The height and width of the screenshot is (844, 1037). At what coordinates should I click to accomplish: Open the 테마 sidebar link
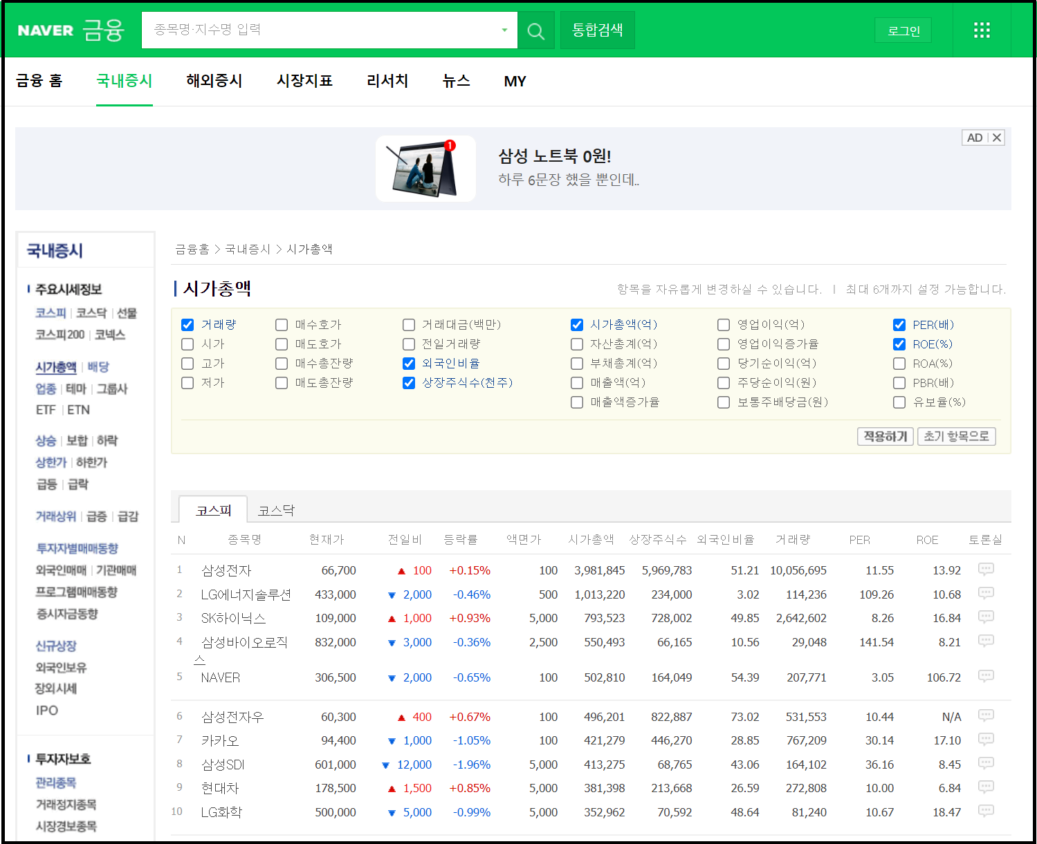coord(76,388)
